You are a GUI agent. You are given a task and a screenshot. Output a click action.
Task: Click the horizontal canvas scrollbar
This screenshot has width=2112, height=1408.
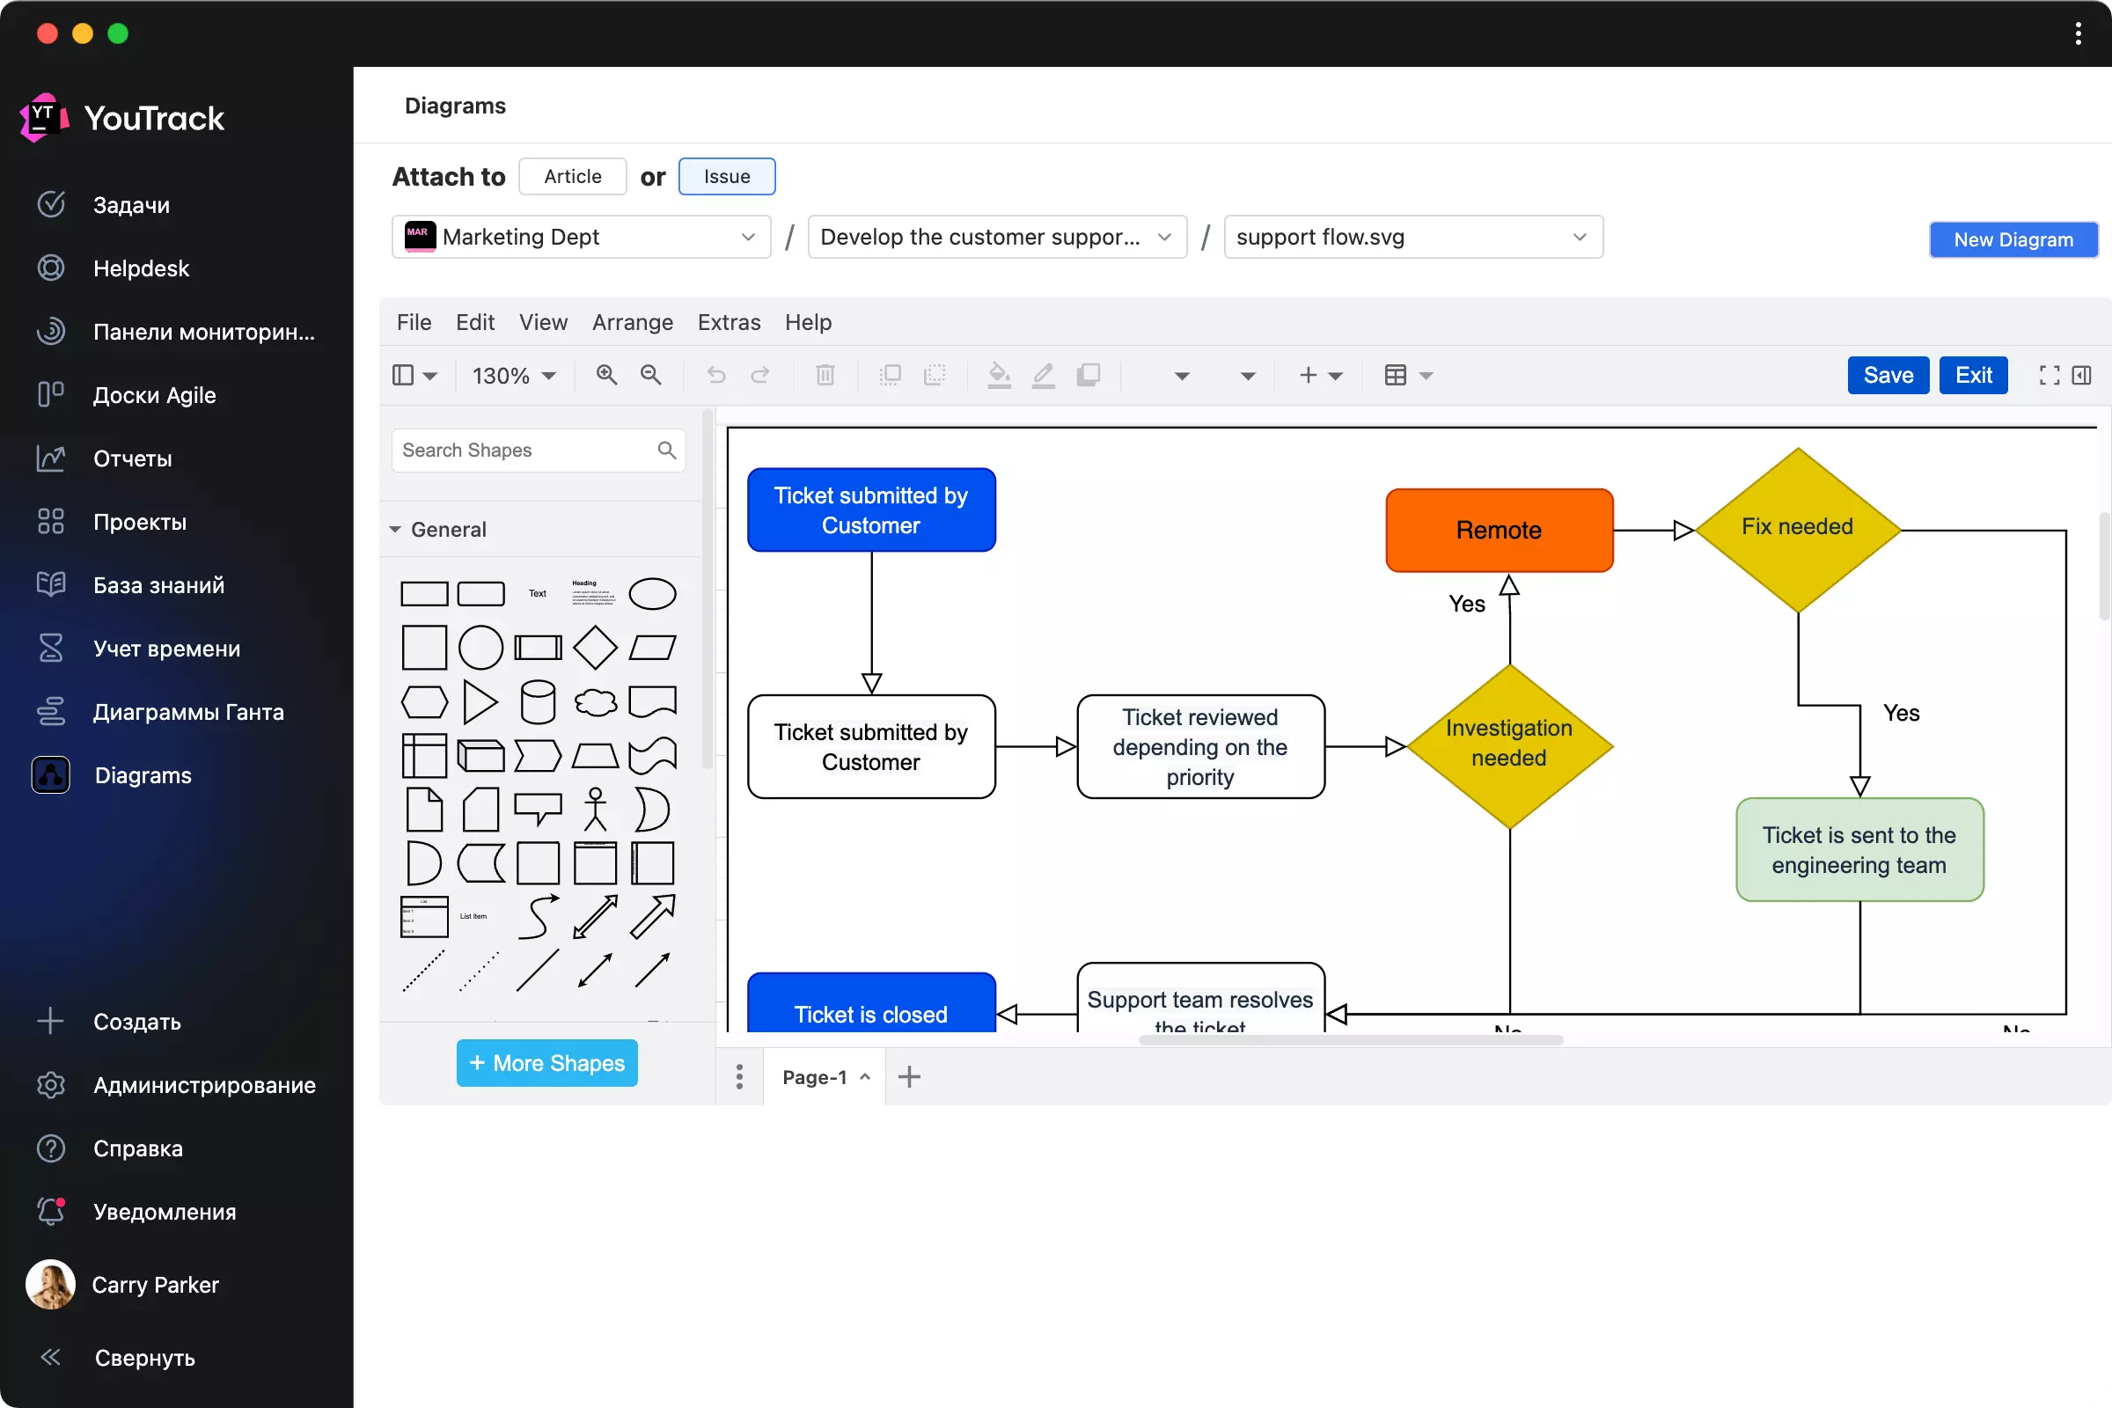tap(1351, 1040)
